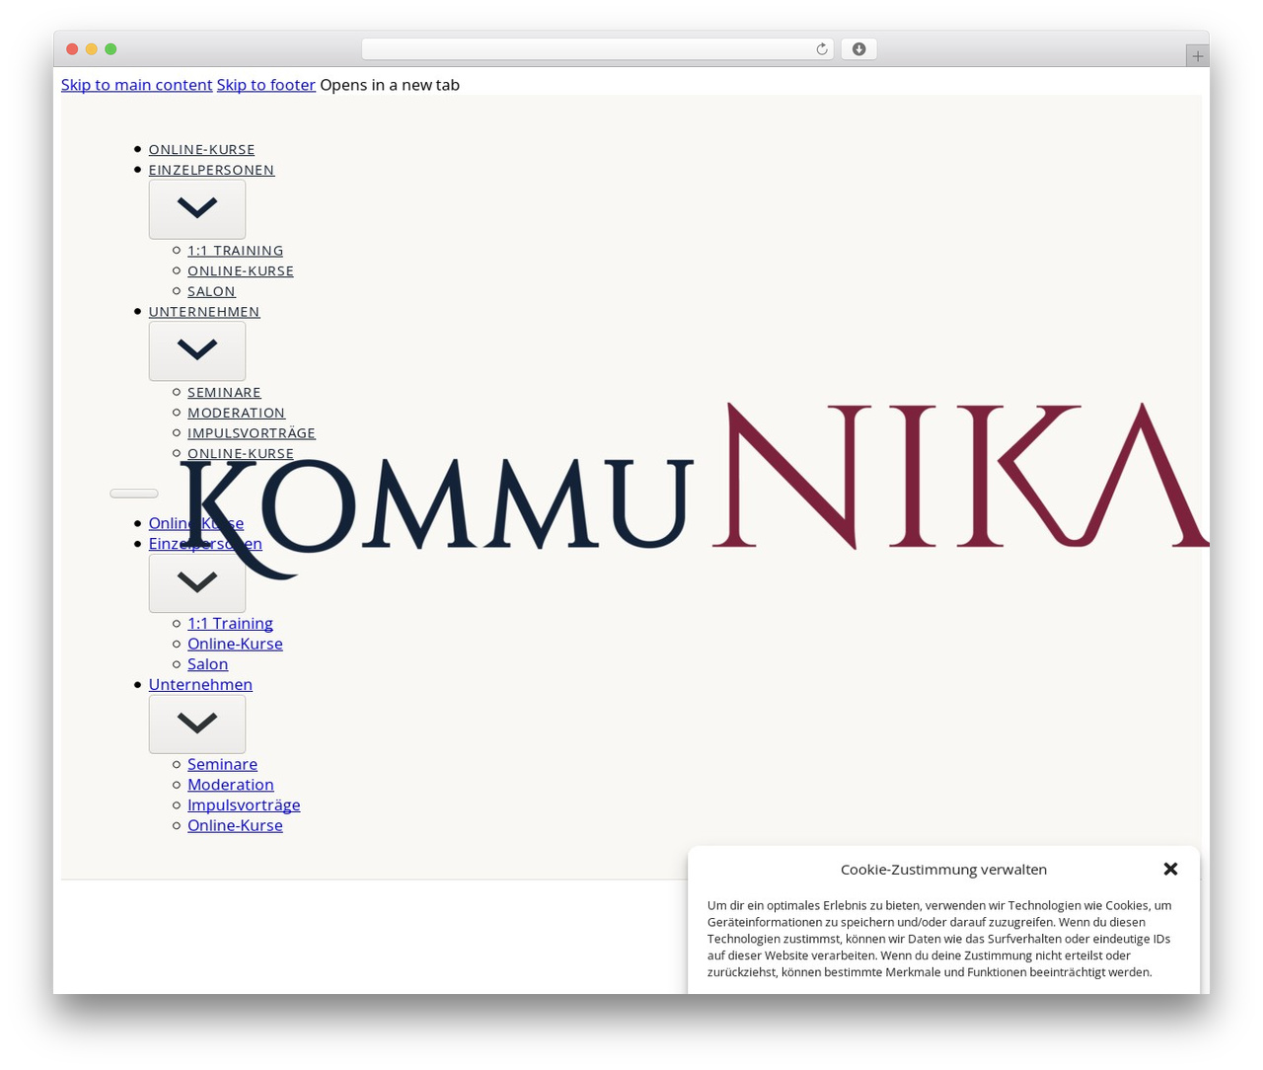Viewport: 1263px width, 1070px height.
Task: Expand the uppercase UNTERNEHMEN submenu chevron
Action: (x=197, y=351)
